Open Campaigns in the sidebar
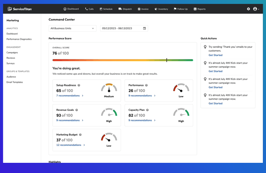The width and height of the screenshot is (266, 173). 12,52
